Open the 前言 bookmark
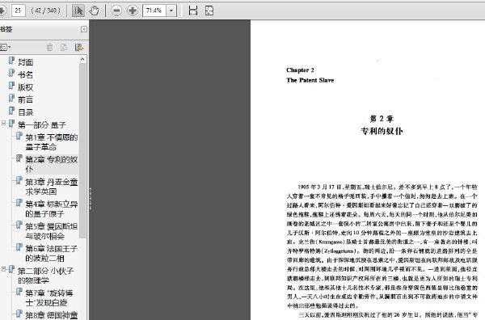 tap(25, 100)
